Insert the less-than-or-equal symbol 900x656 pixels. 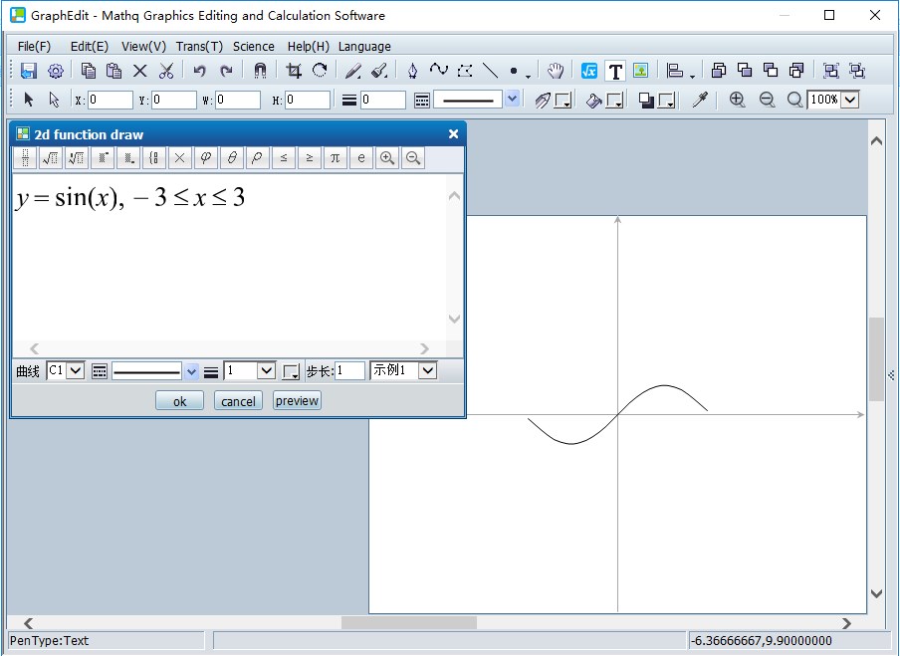tap(284, 158)
